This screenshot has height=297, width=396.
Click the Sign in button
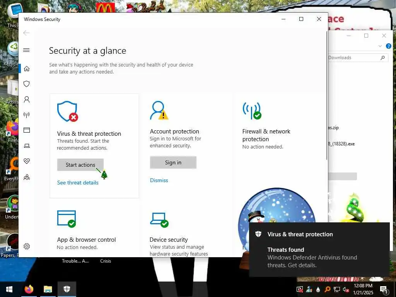click(173, 162)
